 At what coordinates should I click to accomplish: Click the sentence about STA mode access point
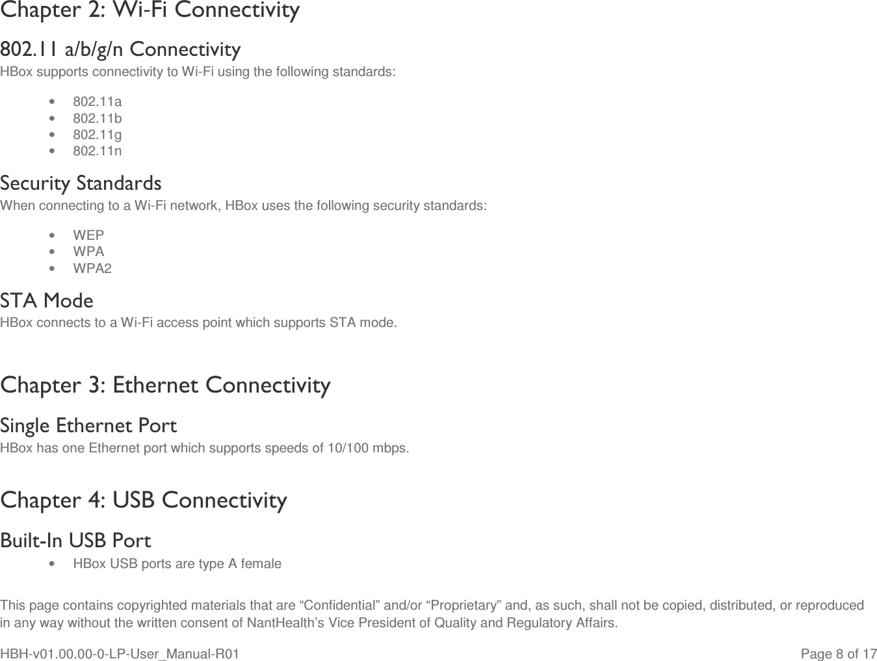pyautogui.click(x=198, y=322)
